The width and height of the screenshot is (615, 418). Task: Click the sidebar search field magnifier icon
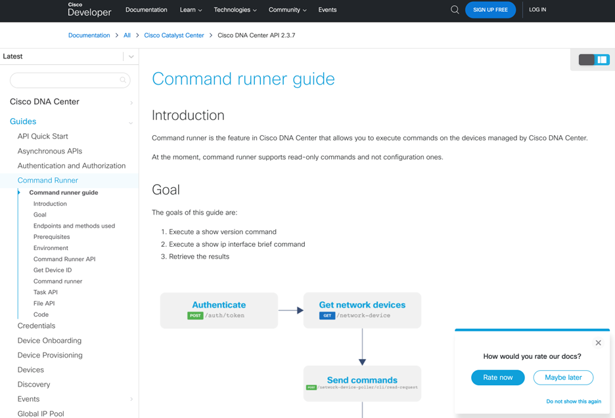[123, 80]
